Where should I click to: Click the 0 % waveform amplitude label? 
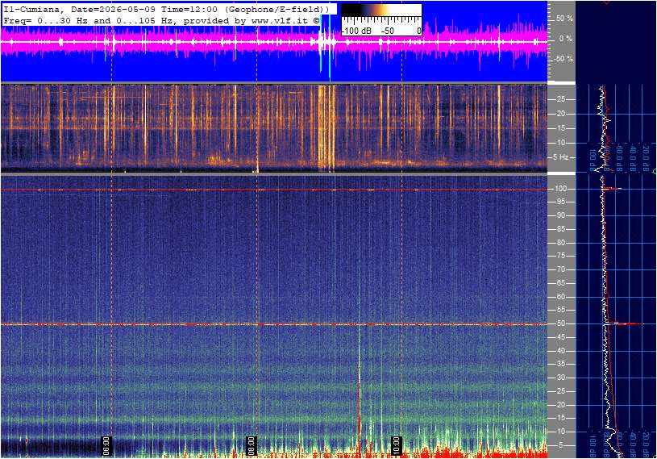tap(566, 39)
